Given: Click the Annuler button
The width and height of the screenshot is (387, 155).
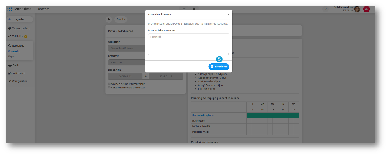Looking at the screenshot, I should [x=121, y=19].
